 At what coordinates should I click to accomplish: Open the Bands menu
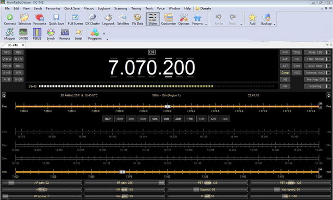[38, 8]
